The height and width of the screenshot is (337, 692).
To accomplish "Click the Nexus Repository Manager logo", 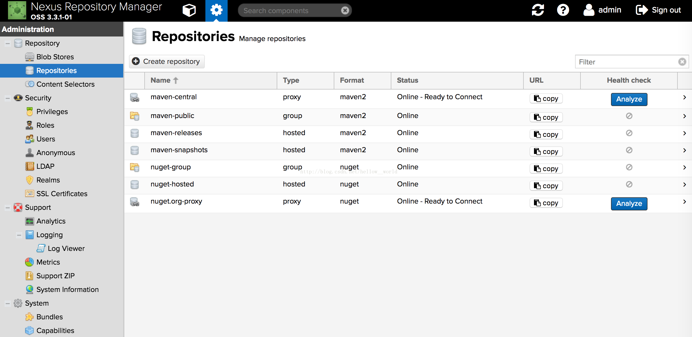I will click(x=17, y=10).
